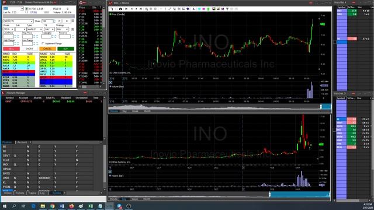This screenshot has height=210, width=374.
Task: Click the magenta color marker icon in chart toolbar
Action: point(204,9)
